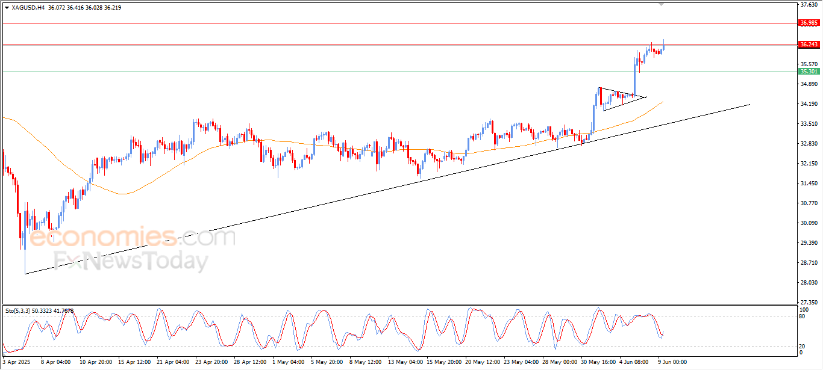The image size is (823, 370).
Task: Click the gray chart shift triangle marker
Action: (661, 5)
